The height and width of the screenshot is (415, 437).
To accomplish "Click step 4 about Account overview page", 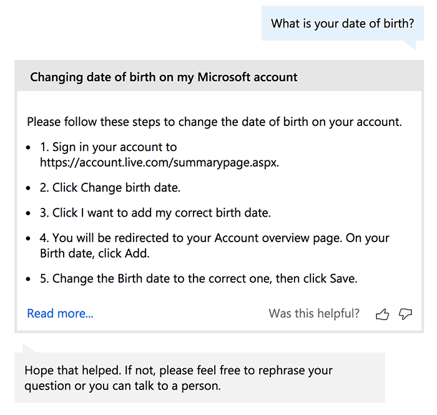I will 214,246.
